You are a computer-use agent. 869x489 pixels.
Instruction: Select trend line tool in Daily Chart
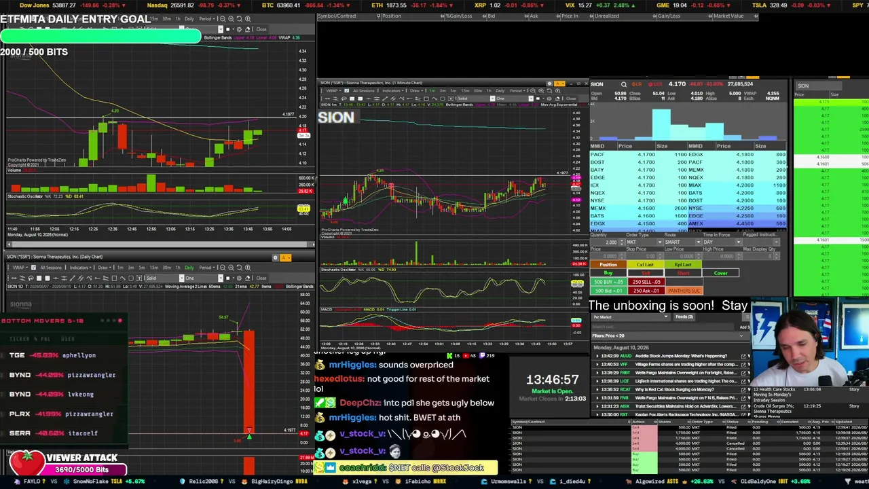[x=73, y=278]
